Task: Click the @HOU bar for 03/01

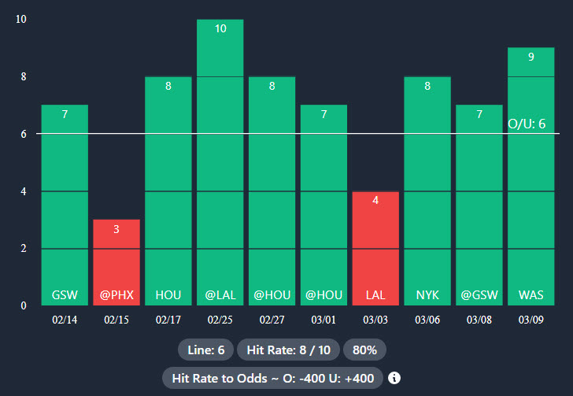Action: [x=323, y=205]
